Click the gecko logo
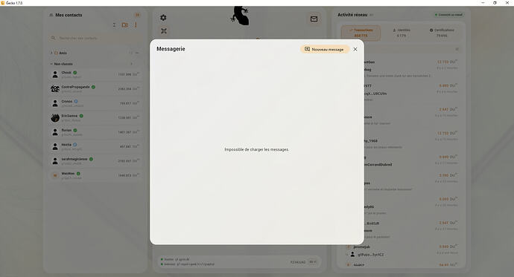This screenshot has height=277, width=514. (241, 16)
